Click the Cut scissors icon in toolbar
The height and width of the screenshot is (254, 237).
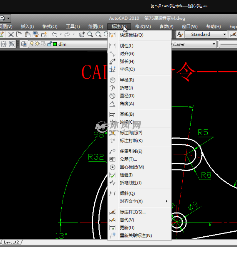point(11,35)
